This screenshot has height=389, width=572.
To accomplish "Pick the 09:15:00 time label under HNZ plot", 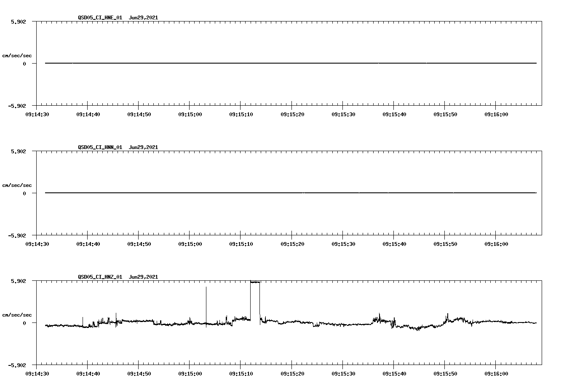I will tap(190, 374).
